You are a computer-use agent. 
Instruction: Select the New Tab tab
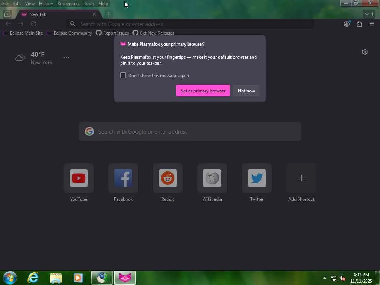[x=59, y=14]
